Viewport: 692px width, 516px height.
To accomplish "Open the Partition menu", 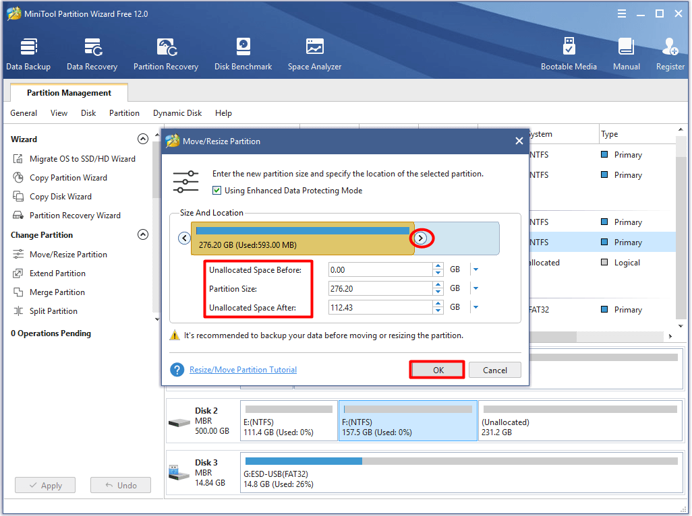I will 124,113.
